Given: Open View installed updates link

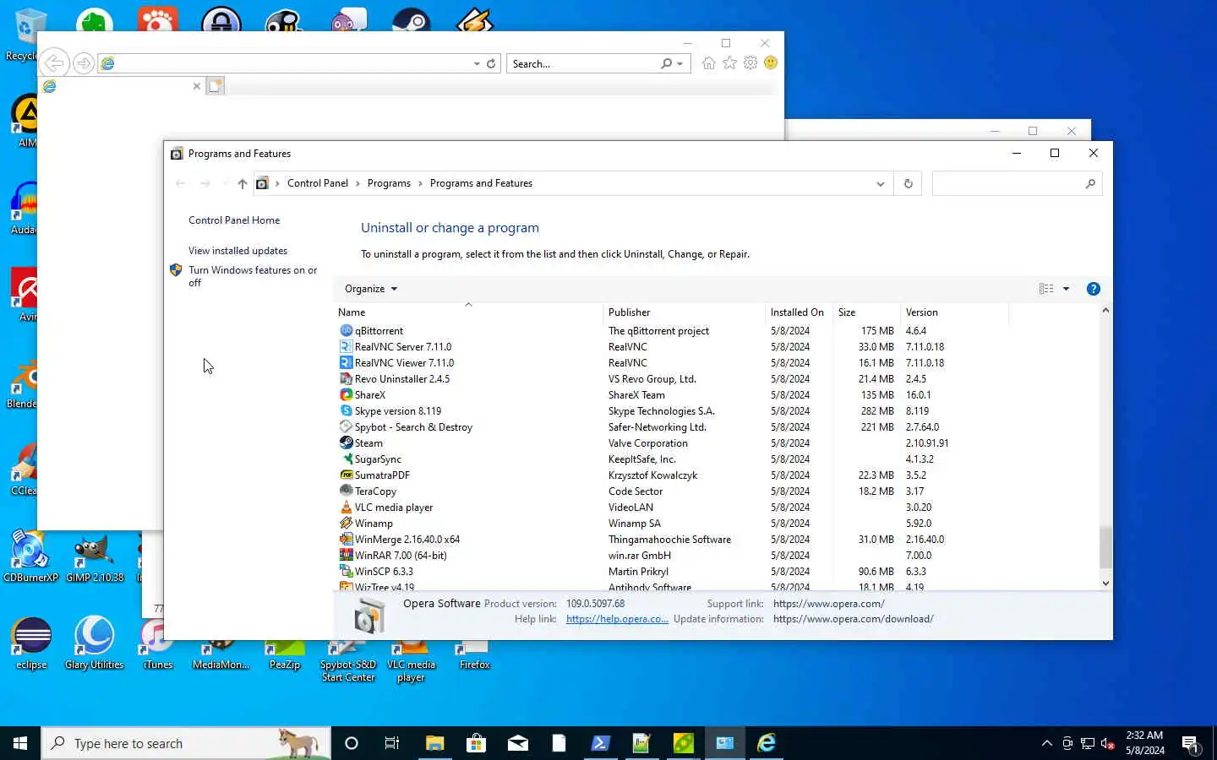Looking at the screenshot, I should [x=237, y=251].
